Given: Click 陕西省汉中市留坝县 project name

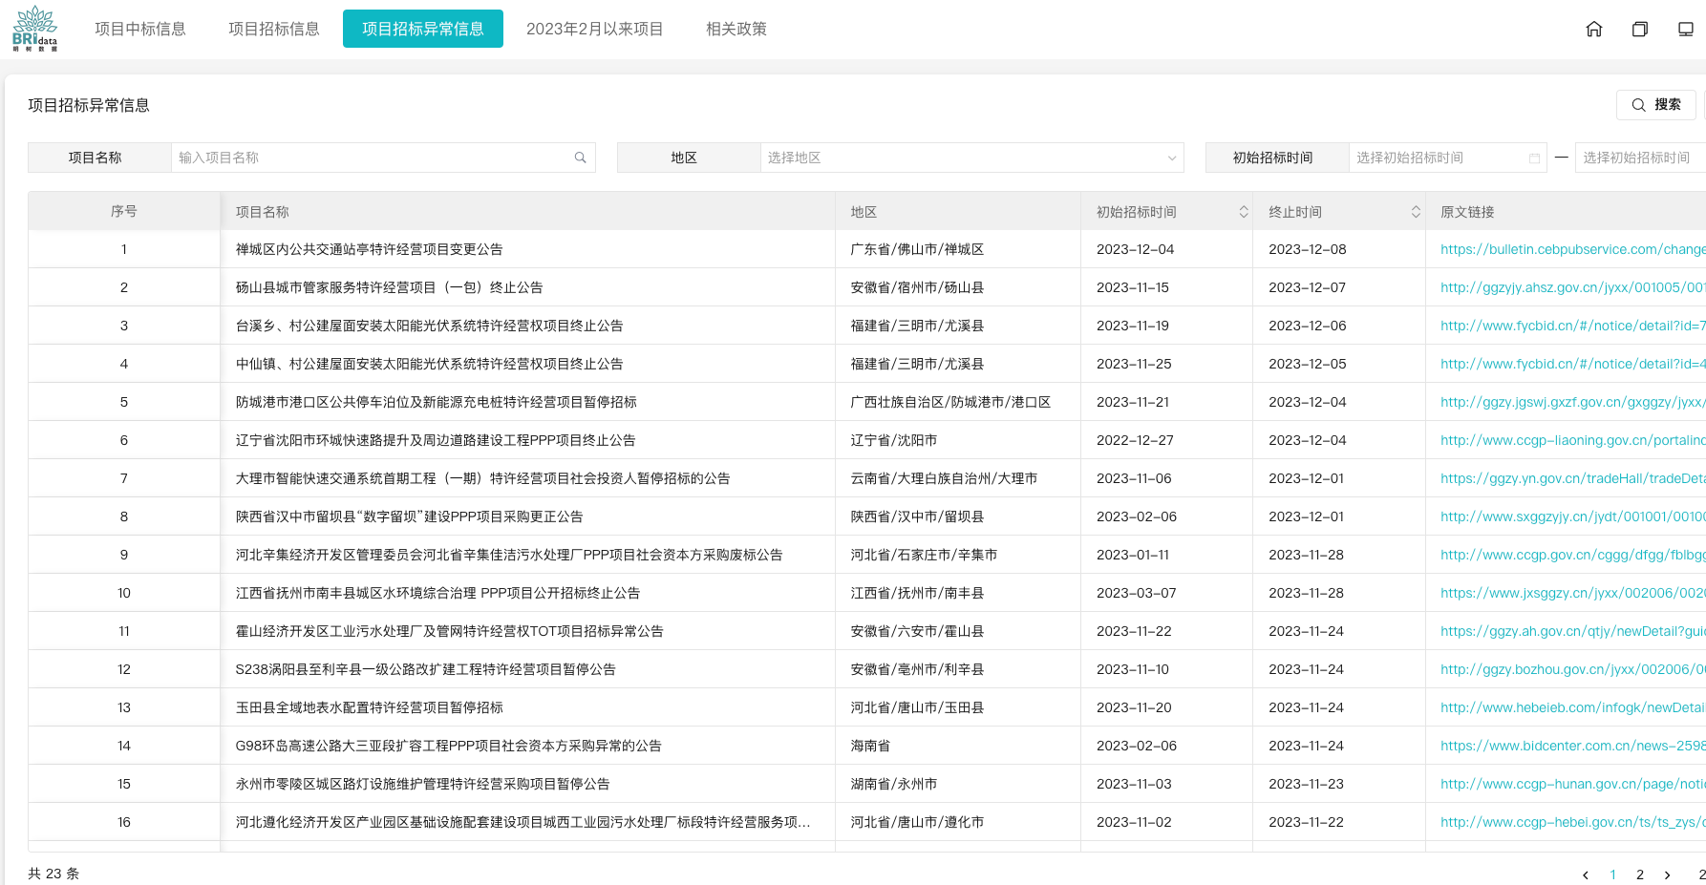Looking at the screenshot, I should pos(409,516).
